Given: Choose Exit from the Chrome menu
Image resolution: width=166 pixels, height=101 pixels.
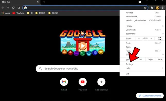Looking at the screenshot, I should [142, 74].
